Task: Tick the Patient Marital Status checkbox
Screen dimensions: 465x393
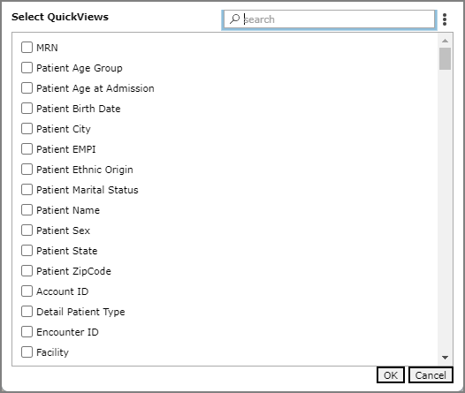Action: click(x=27, y=190)
